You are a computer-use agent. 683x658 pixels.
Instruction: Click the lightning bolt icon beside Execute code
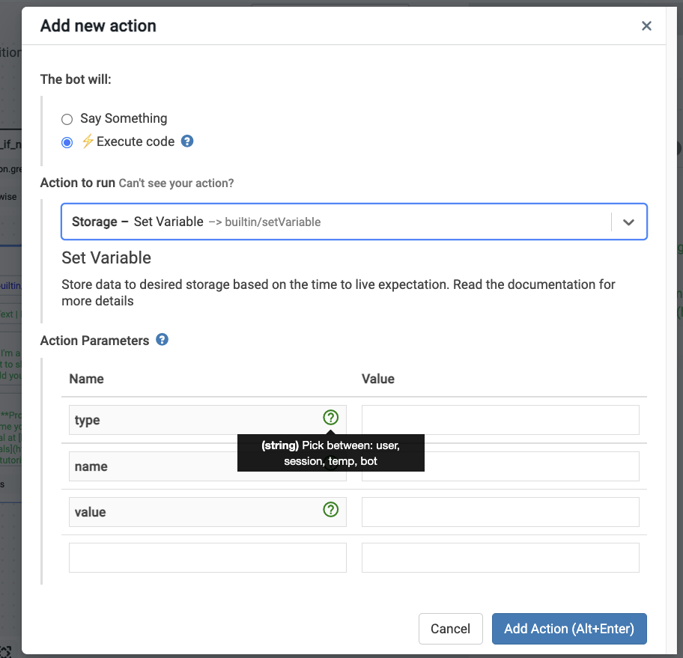coord(88,141)
